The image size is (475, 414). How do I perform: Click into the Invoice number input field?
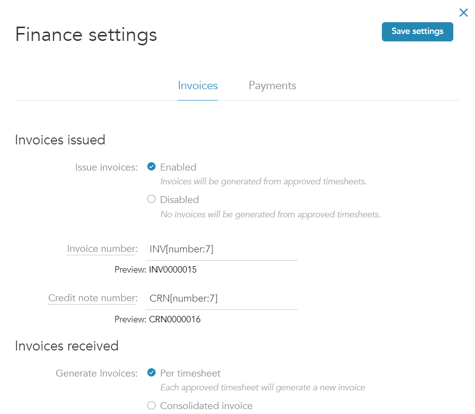point(221,249)
